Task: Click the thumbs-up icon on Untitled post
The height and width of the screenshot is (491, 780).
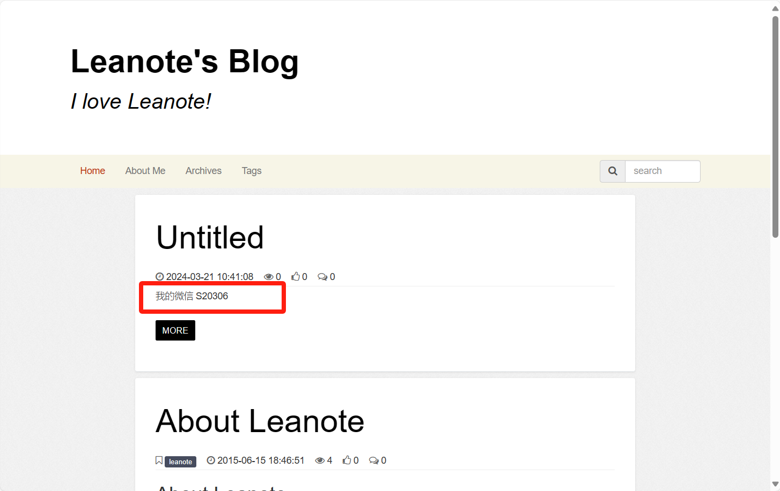Action: [296, 276]
